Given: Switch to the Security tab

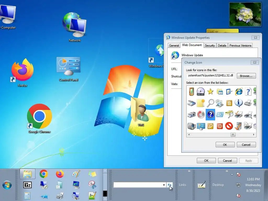Looking at the screenshot, I should click(210, 46).
